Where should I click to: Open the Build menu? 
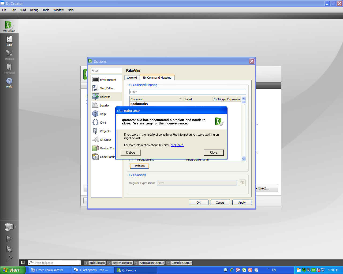pyautogui.click(x=23, y=10)
